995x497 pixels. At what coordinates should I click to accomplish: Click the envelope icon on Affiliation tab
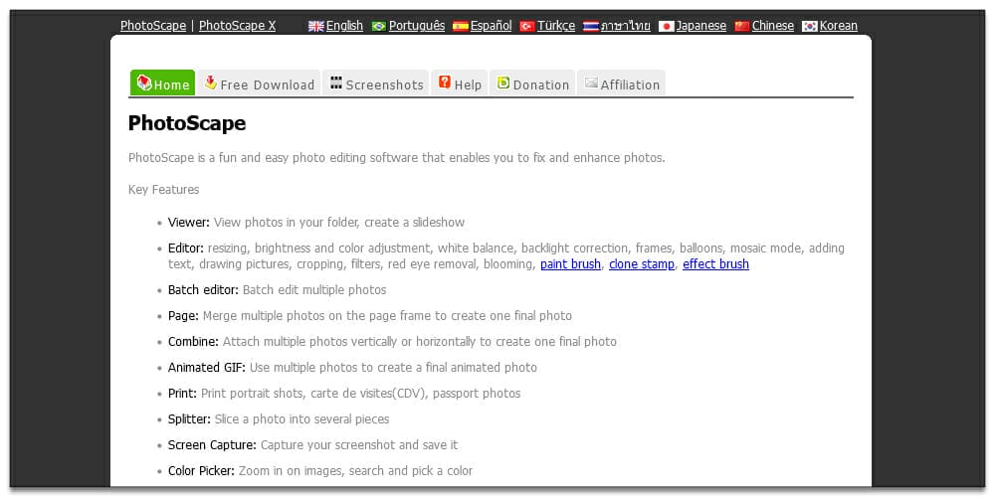pyautogui.click(x=591, y=83)
